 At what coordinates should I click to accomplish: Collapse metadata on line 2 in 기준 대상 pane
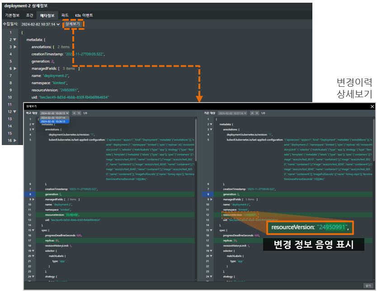pyautogui.click(x=211, y=124)
